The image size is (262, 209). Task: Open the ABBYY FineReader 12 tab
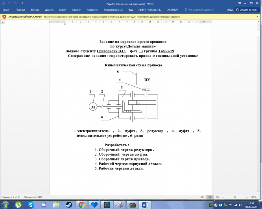click(150, 10)
